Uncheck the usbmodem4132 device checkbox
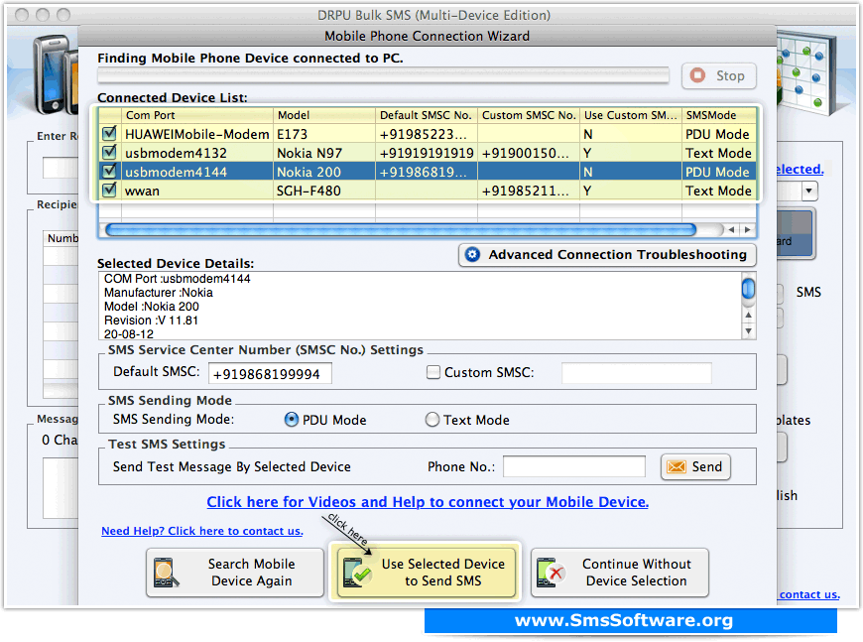This screenshot has height=642, width=863. 109,152
